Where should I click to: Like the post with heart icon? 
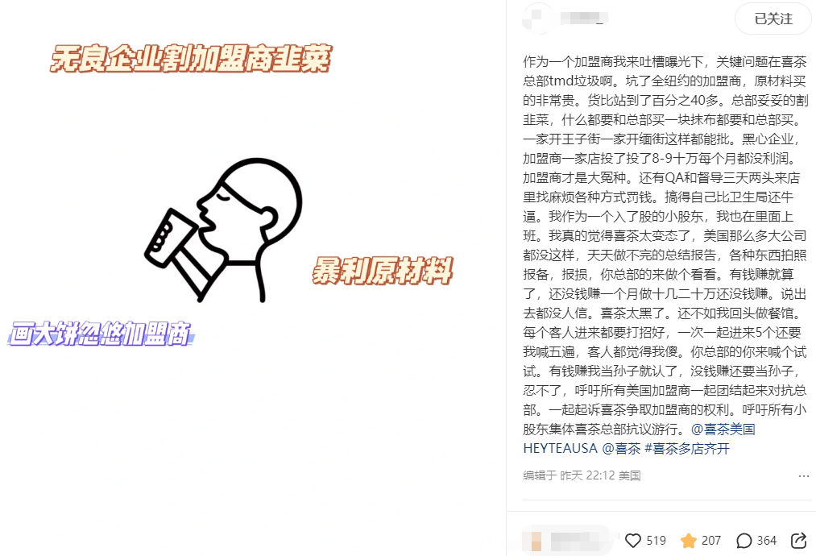click(x=633, y=541)
